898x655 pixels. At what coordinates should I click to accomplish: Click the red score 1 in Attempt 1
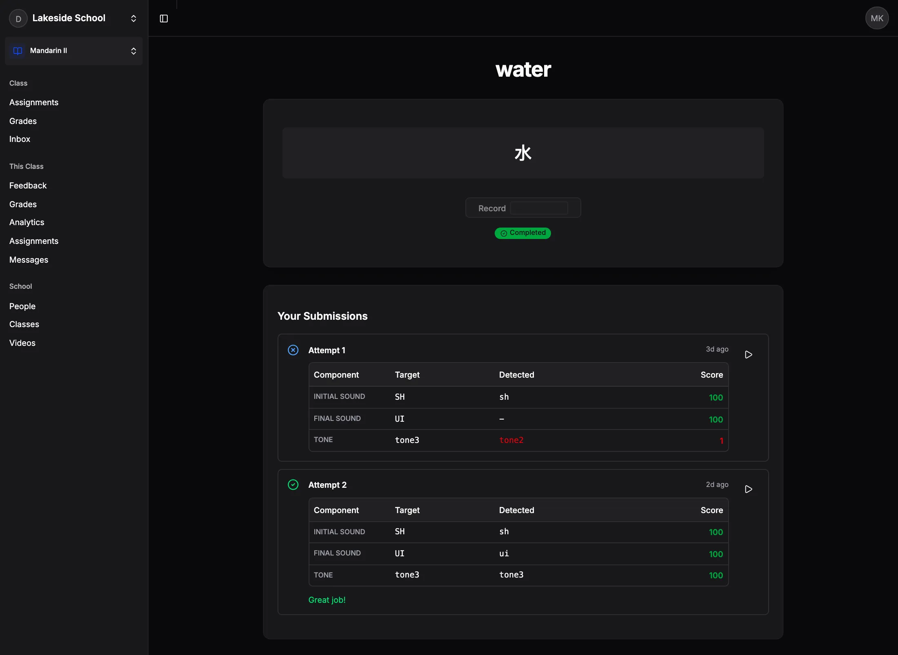click(x=721, y=441)
